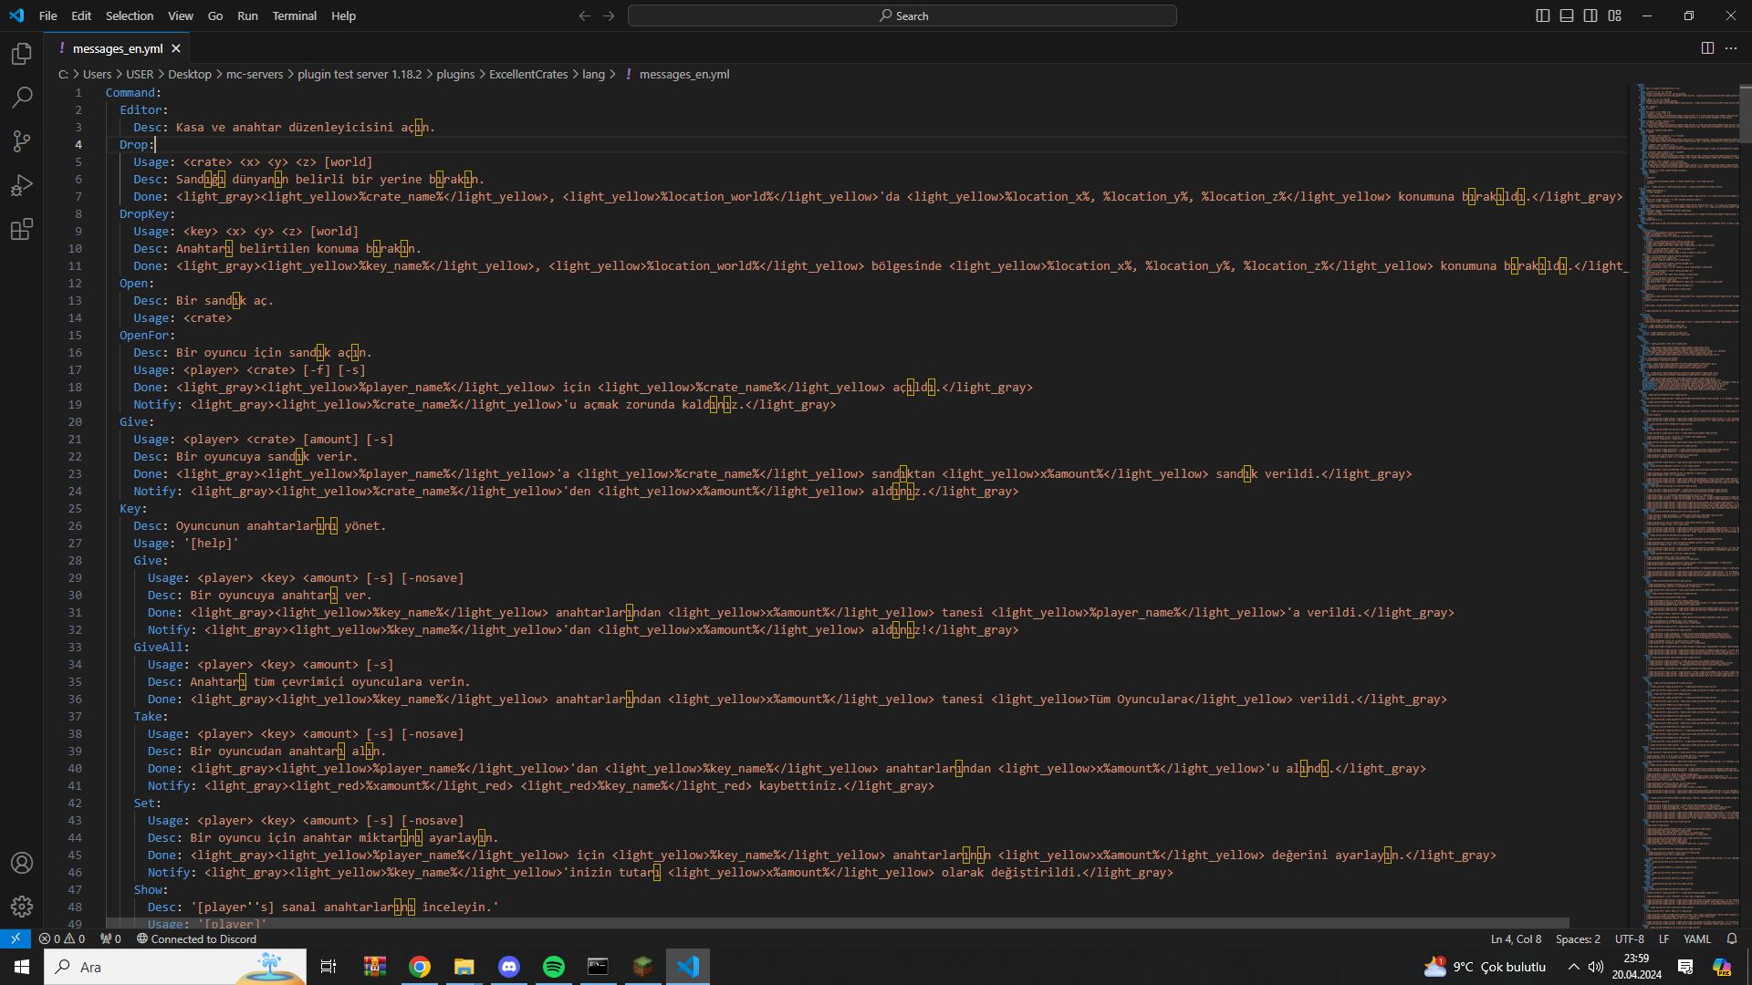Click the vertical editor scrollbar
This screenshot has width=1752, height=985.
pos(1746,114)
